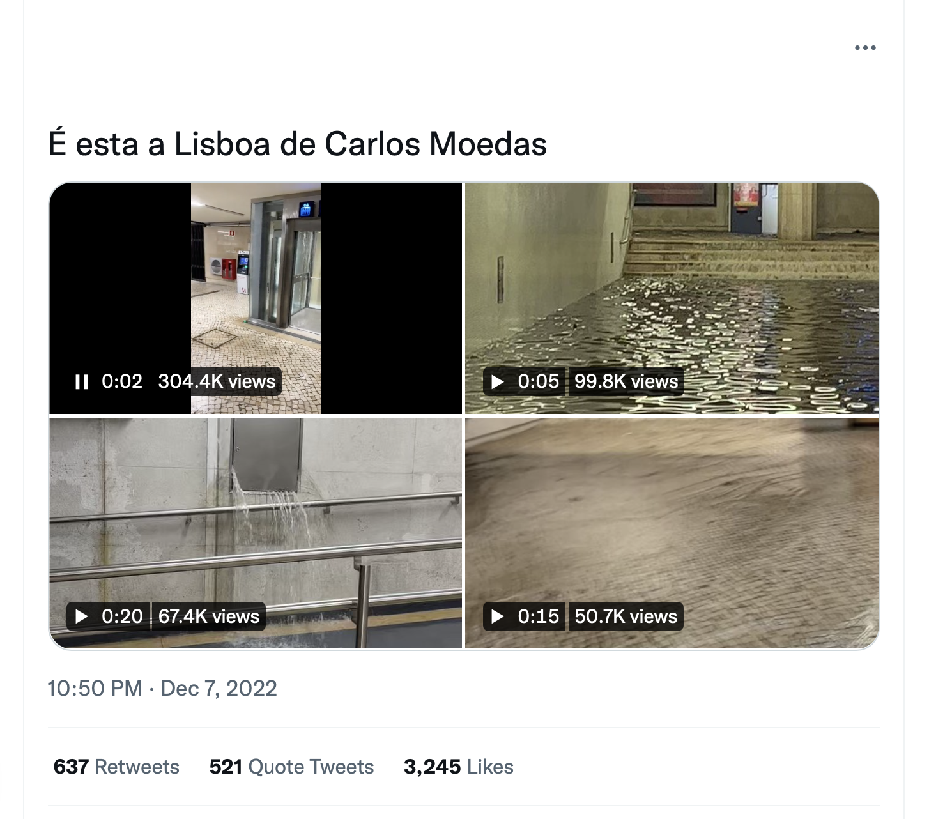929x819 pixels.
Task: Play the 0:20 wall water leak video
Action: pyautogui.click(x=81, y=616)
